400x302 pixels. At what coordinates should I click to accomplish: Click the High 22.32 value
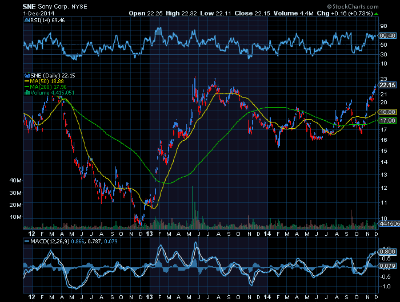181,13
